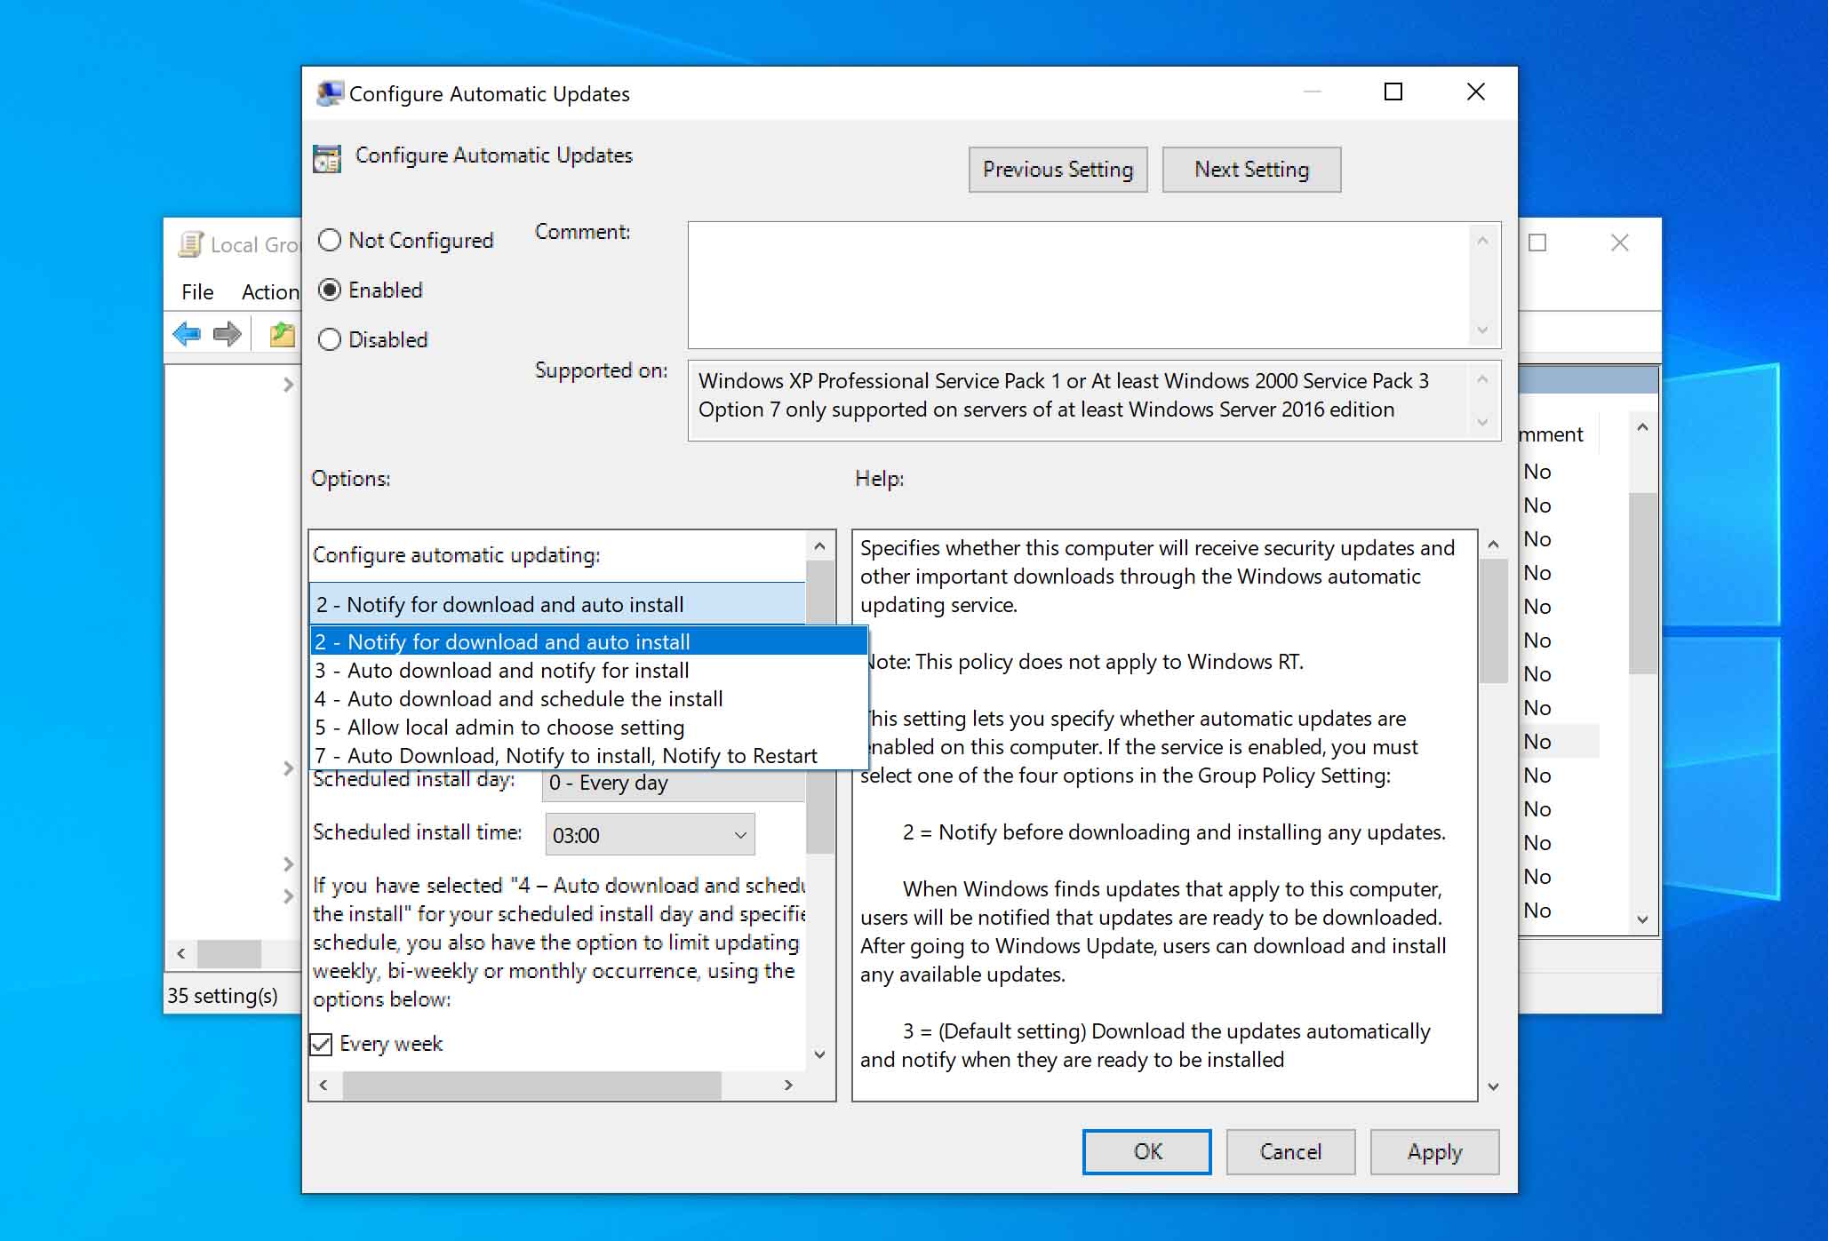This screenshot has width=1828, height=1241.
Task: Click the Comment box scroll up arrow
Action: tap(1482, 241)
